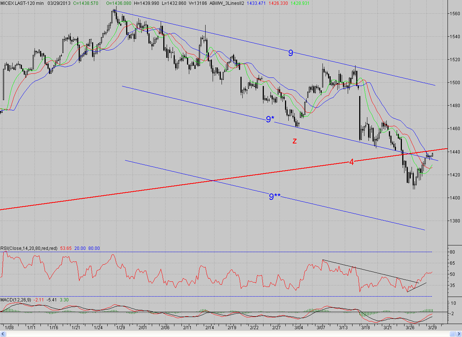Click the RSI 80 level on the right axis
The width and height of the screenshot is (462, 337).
coord(452,252)
